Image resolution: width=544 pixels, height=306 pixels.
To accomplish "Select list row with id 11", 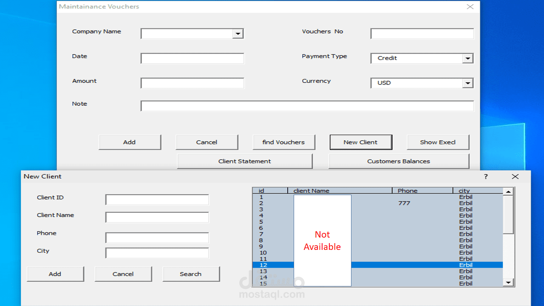I will [x=378, y=259].
